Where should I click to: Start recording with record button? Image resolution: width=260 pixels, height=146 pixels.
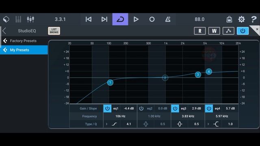tap(152, 19)
